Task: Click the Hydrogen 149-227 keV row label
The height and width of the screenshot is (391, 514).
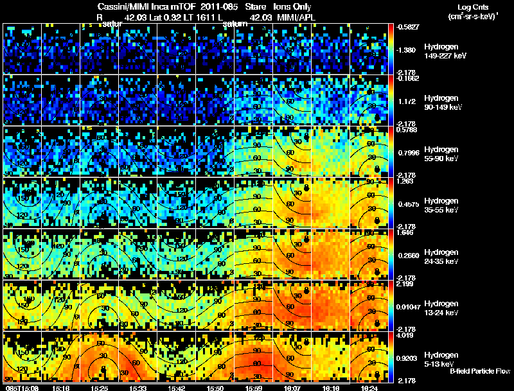Action: [x=445, y=51]
